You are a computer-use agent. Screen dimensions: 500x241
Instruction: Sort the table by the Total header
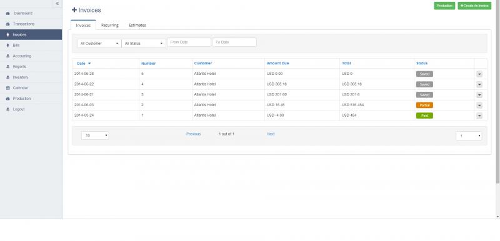pos(346,63)
